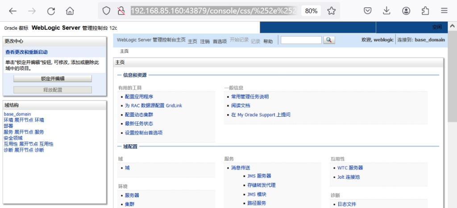This screenshot has width=457, height=208.
Task: Open the extensions puzzle icon
Action: (x=425, y=11)
